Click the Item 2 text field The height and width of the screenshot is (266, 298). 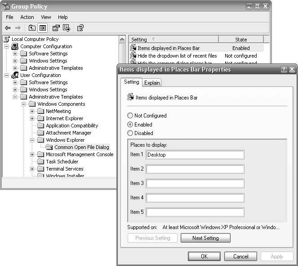click(x=195, y=169)
